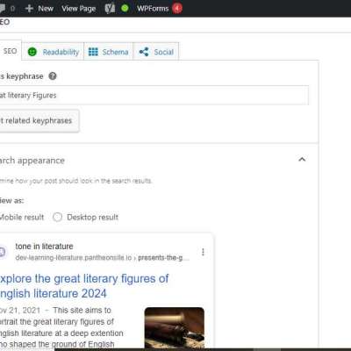The width and height of the screenshot is (351, 351).
Task: Open View Page in admin bar
Action: pyautogui.click(x=79, y=9)
